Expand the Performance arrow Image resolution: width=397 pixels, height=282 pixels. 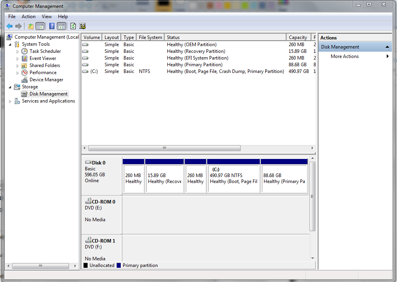click(x=17, y=73)
